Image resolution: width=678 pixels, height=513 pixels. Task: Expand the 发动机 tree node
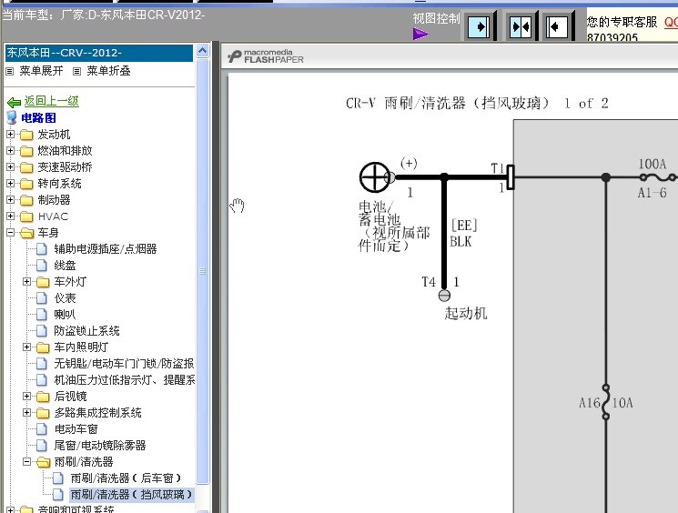[10, 135]
